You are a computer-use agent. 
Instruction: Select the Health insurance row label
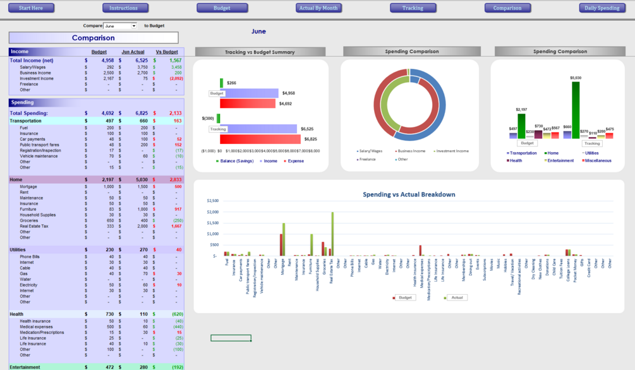pyautogui.click(x=35, y=321)
